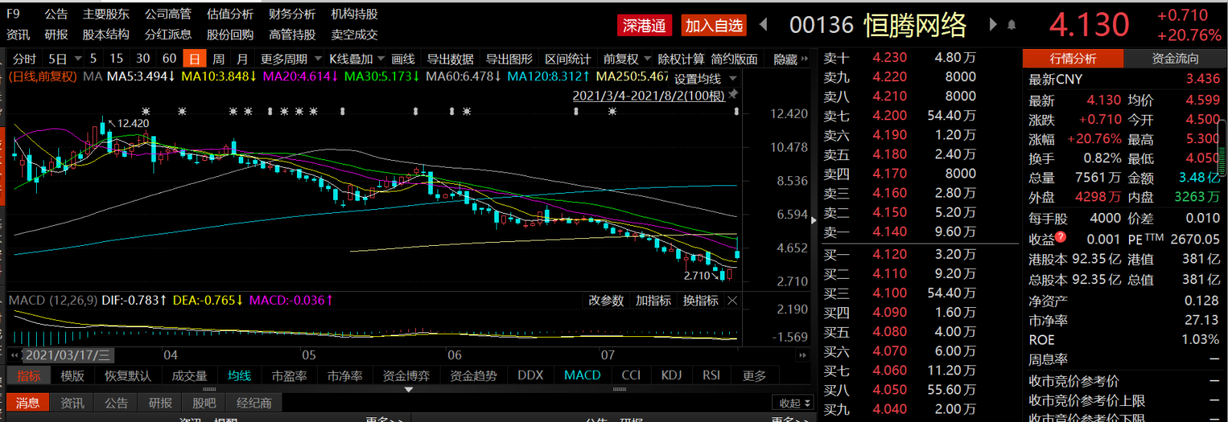Toggle the 成交量 volume indicator
1228x422 pixels.
189,376
